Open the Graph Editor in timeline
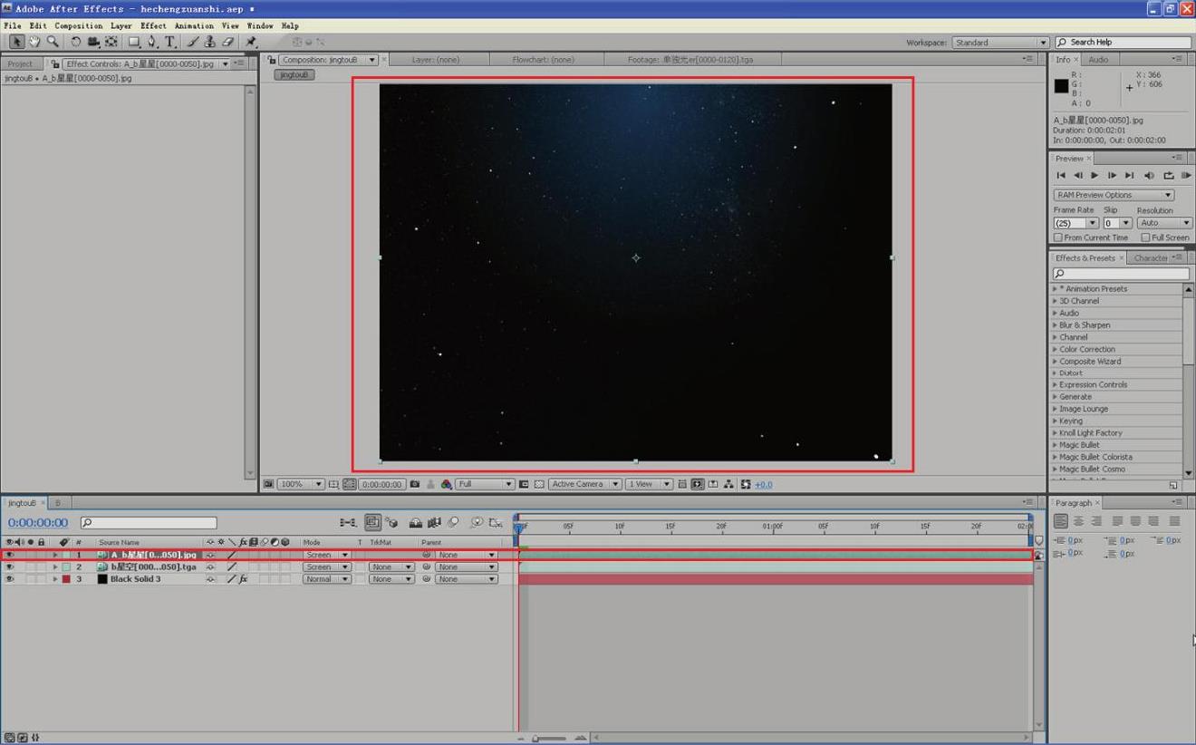 [x=496, y=523]
